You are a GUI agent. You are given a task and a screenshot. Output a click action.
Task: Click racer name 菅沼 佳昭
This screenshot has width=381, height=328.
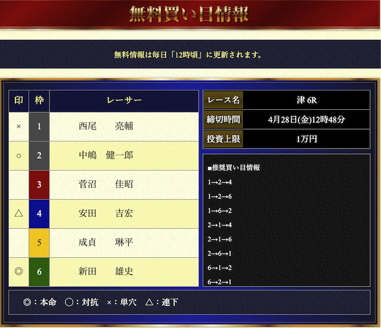pos(106,184)
